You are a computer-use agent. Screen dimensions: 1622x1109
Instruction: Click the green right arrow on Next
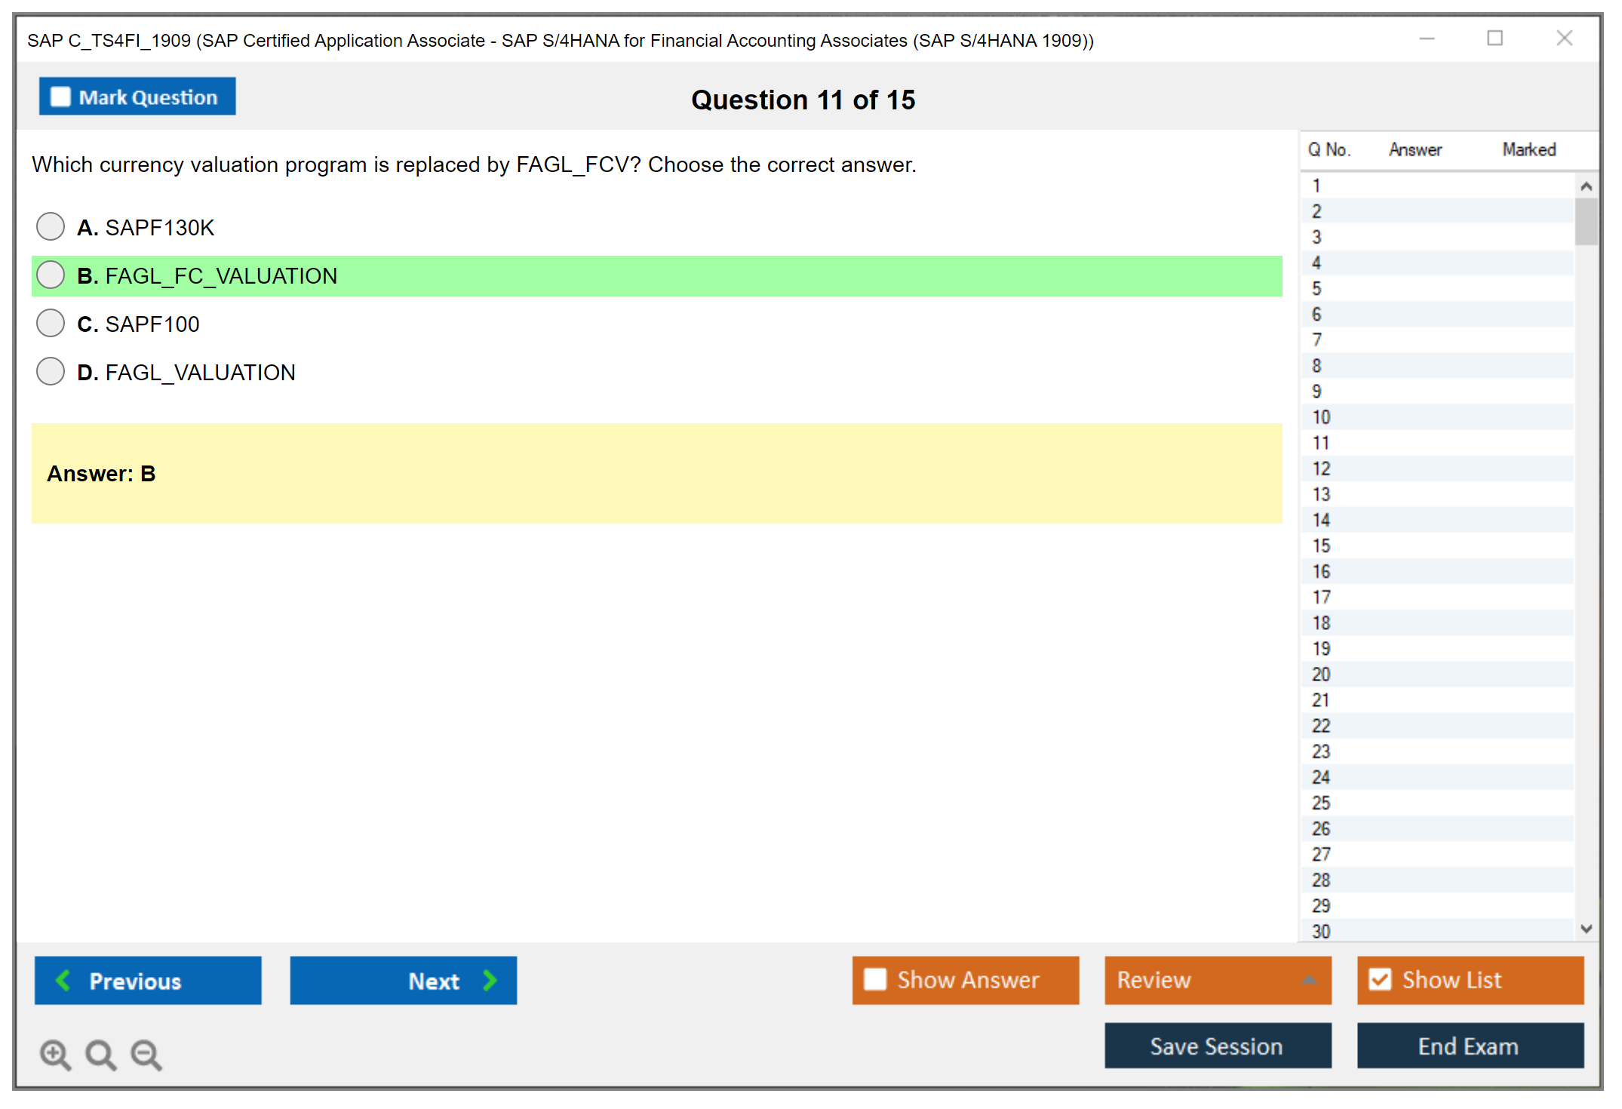(x=490, y=980)
